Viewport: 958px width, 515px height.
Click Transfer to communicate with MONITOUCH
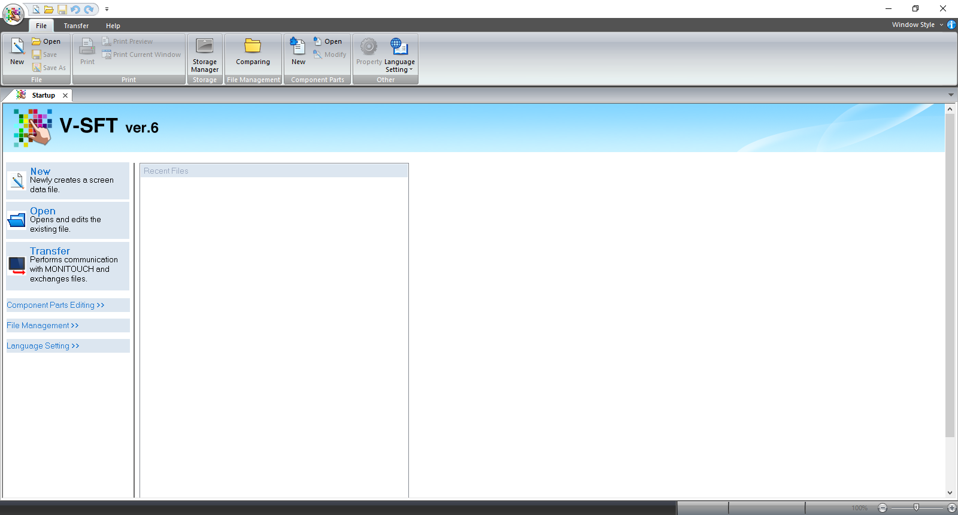[x=68, y=265]
